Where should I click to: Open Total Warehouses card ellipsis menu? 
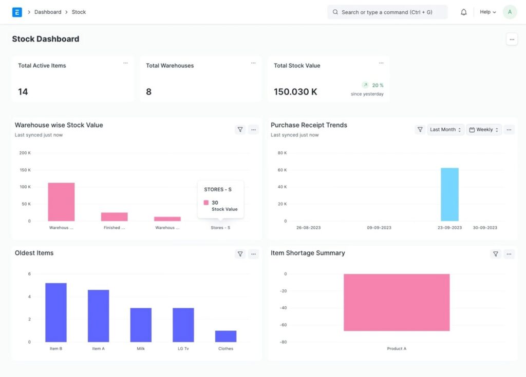coord(253,63)
